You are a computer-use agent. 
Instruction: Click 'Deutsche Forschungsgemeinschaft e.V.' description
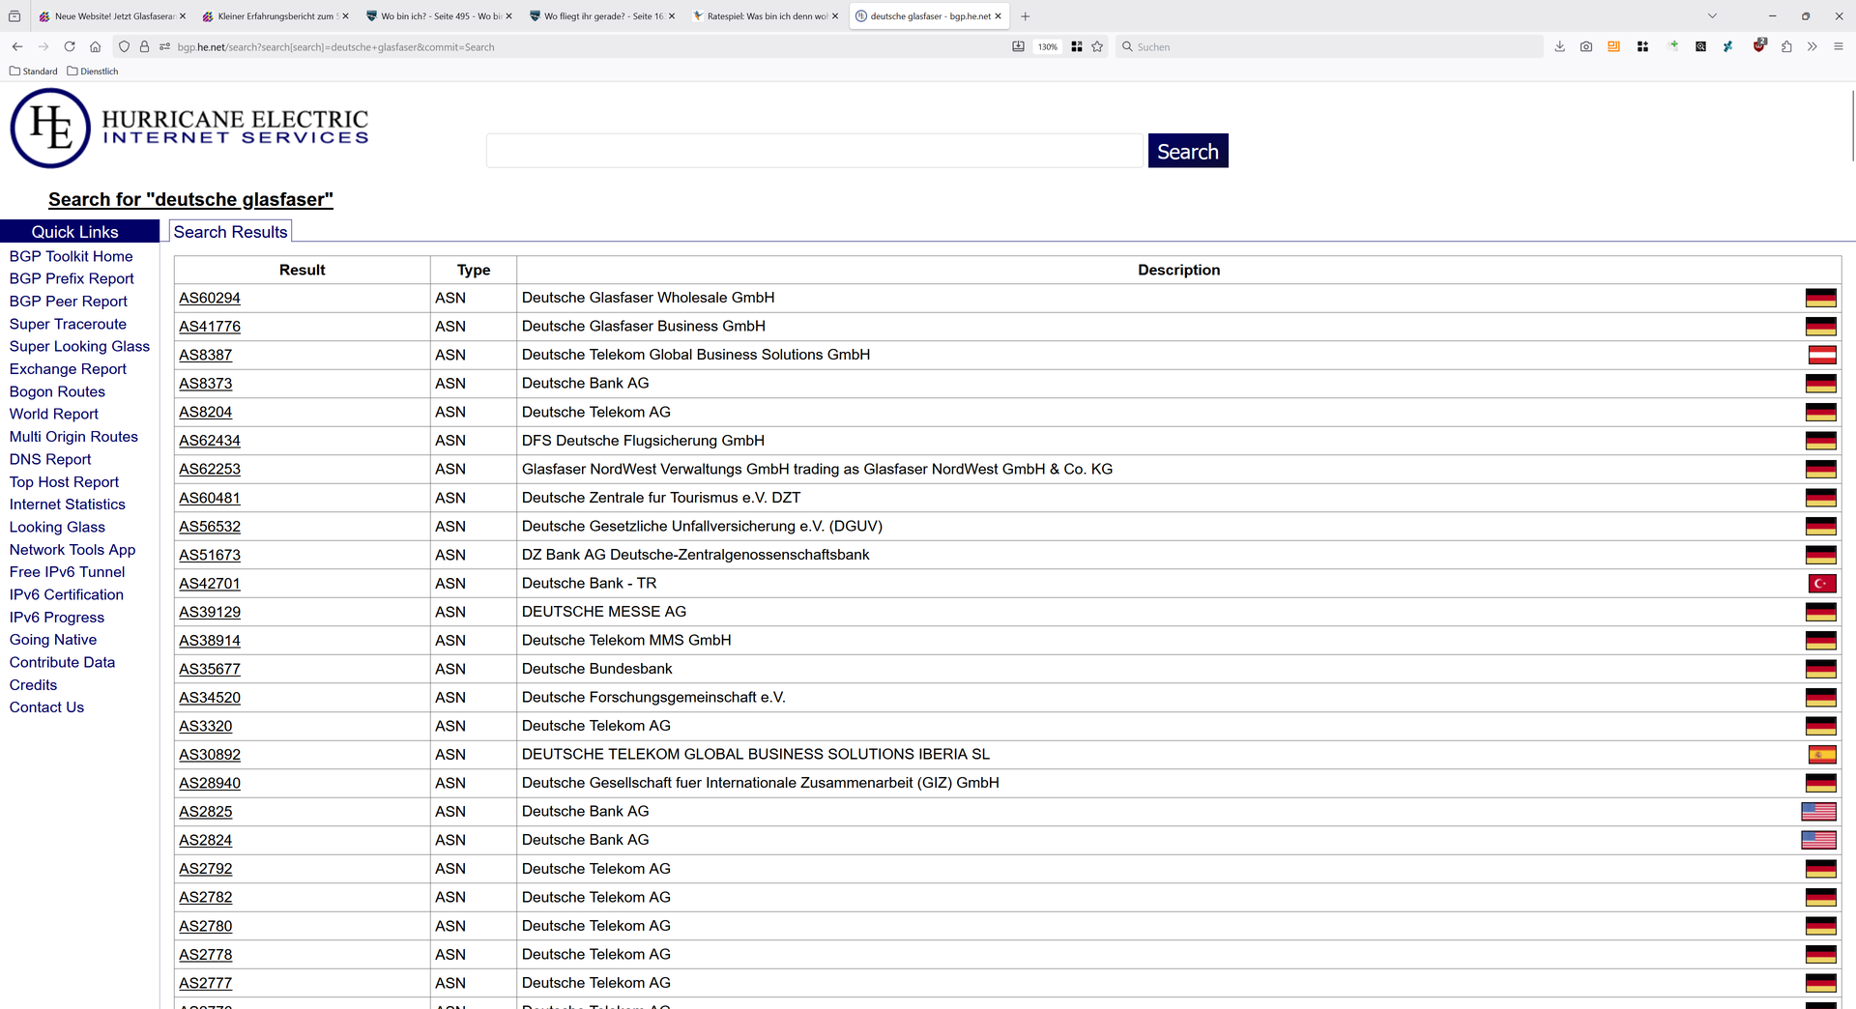point(653,698)
